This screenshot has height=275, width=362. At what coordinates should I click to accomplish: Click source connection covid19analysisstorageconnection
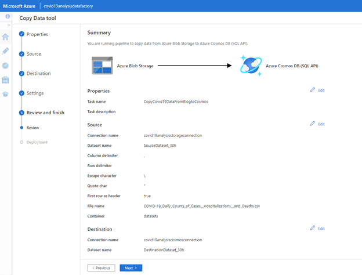click(173, 135)
